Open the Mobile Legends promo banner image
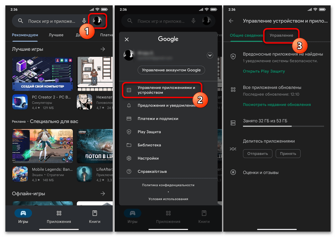The image size is (336, 237). click(x=42, y=146)
